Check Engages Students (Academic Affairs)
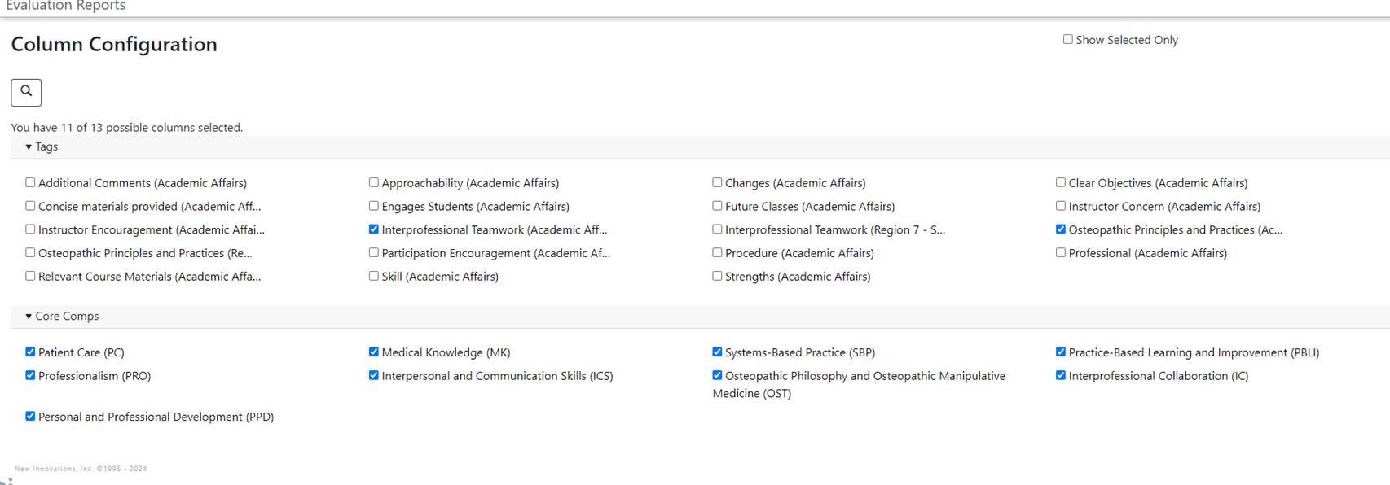Image resolution: width=1390 pixels, height=485 pixels. click(x=374, y=207)
